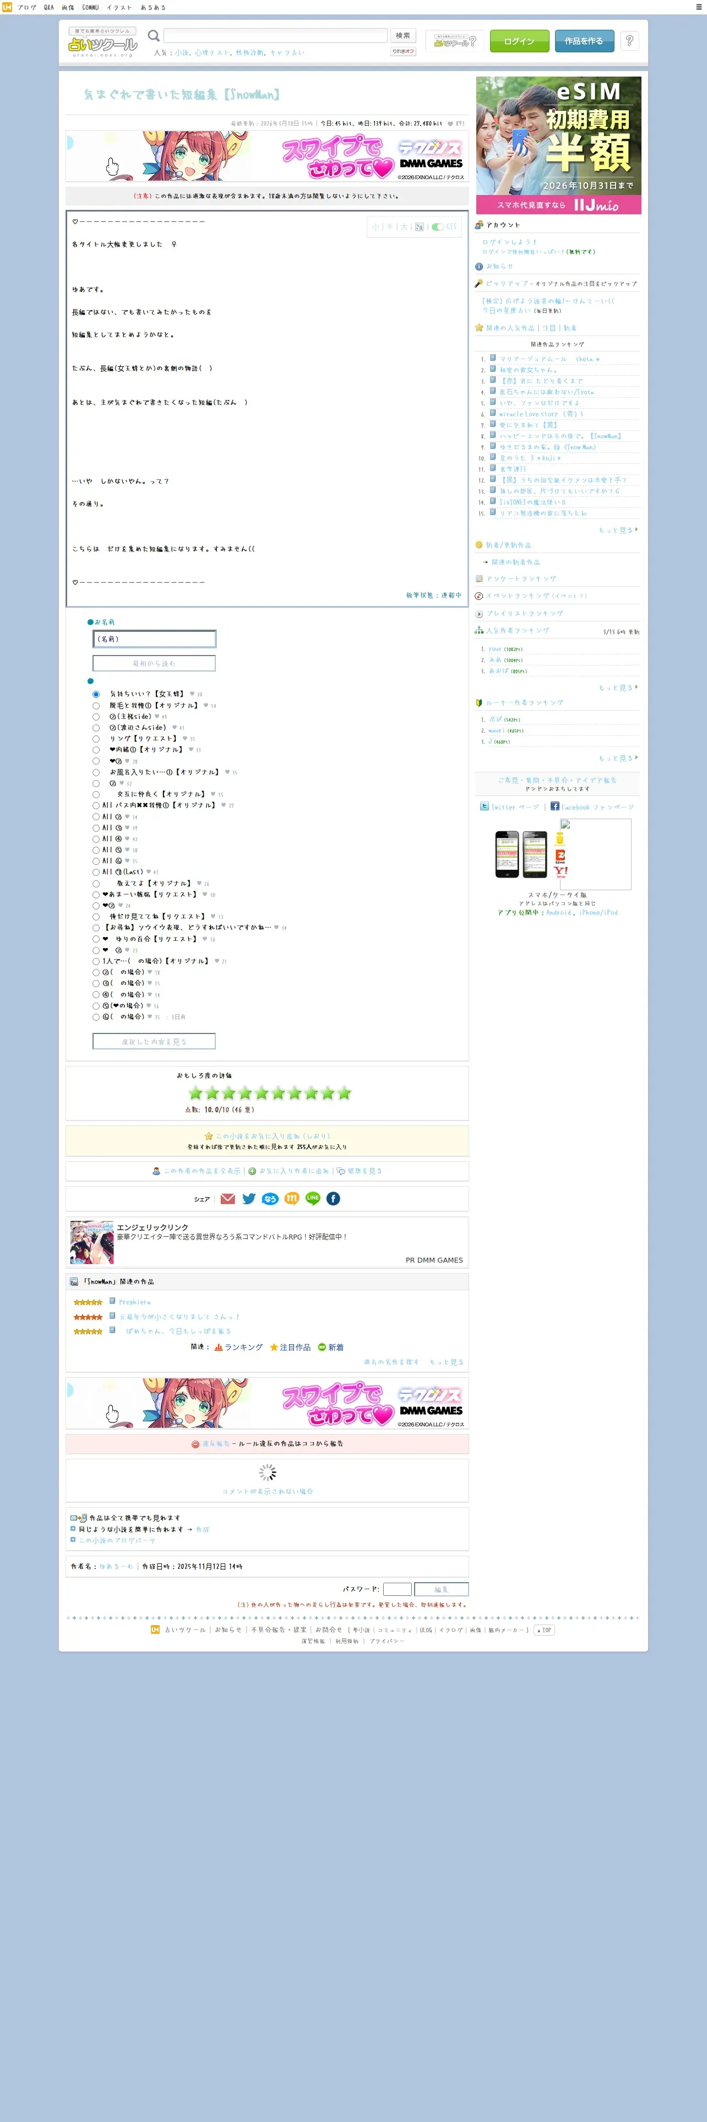Select the ⑥(の場合) radio option
This screenshot has height=2122, width=707.
[x=95, y=1017]
